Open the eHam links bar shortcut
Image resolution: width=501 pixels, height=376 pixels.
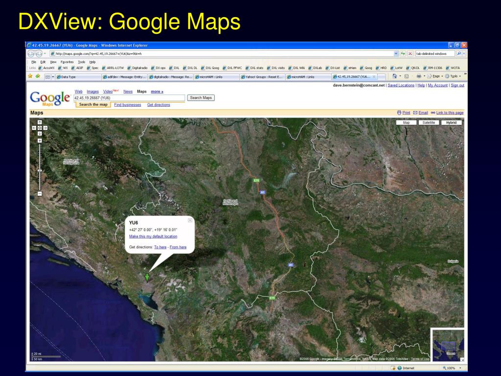click(350, 68)
